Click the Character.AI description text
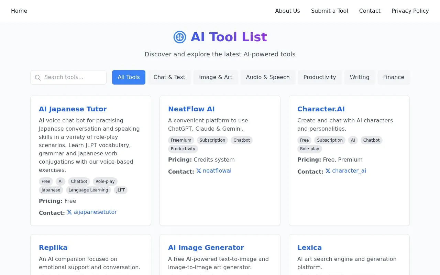The width and height of the screenshot is (440, 275). [345, 125]
